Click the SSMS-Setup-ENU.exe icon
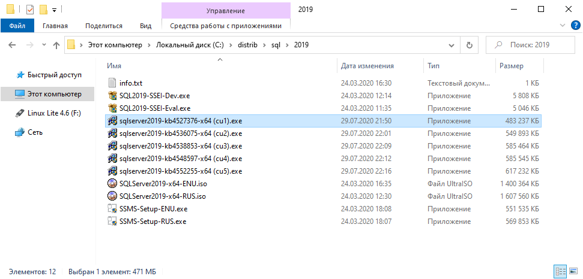Viewport: 583px width, 279px height. click(x=112, y=209)
